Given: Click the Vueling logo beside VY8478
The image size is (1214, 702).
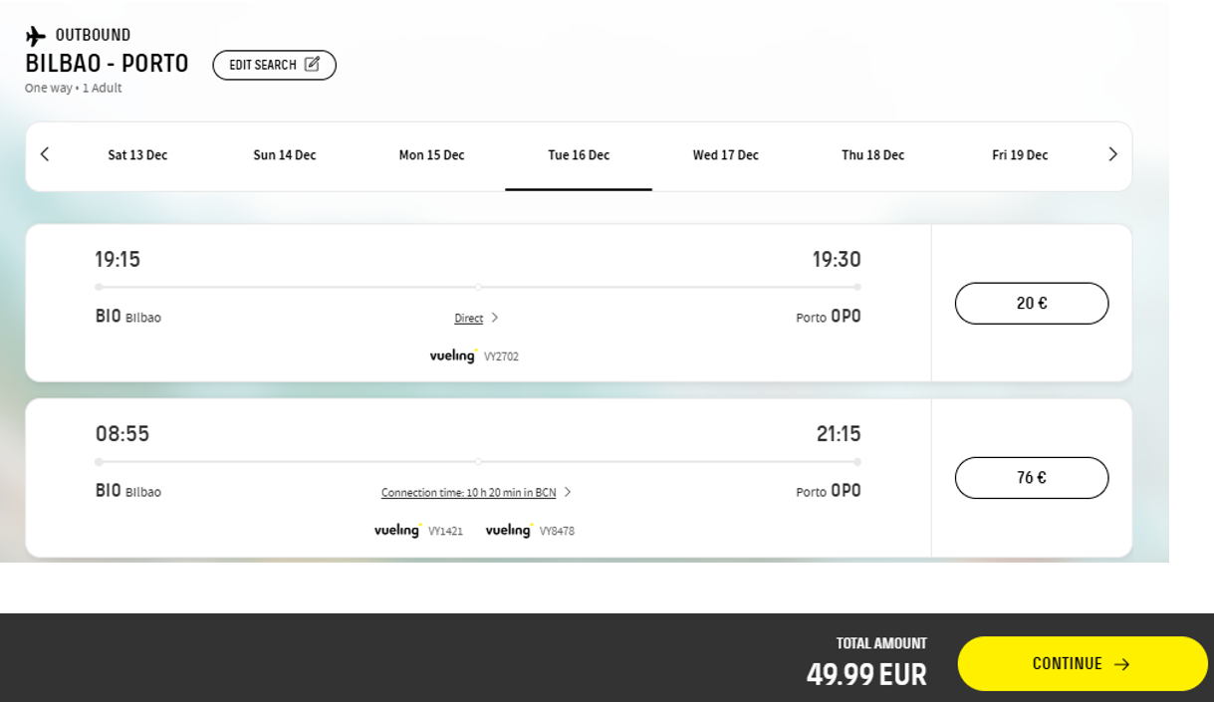Looking at the screenshot, I should point(509,531).
